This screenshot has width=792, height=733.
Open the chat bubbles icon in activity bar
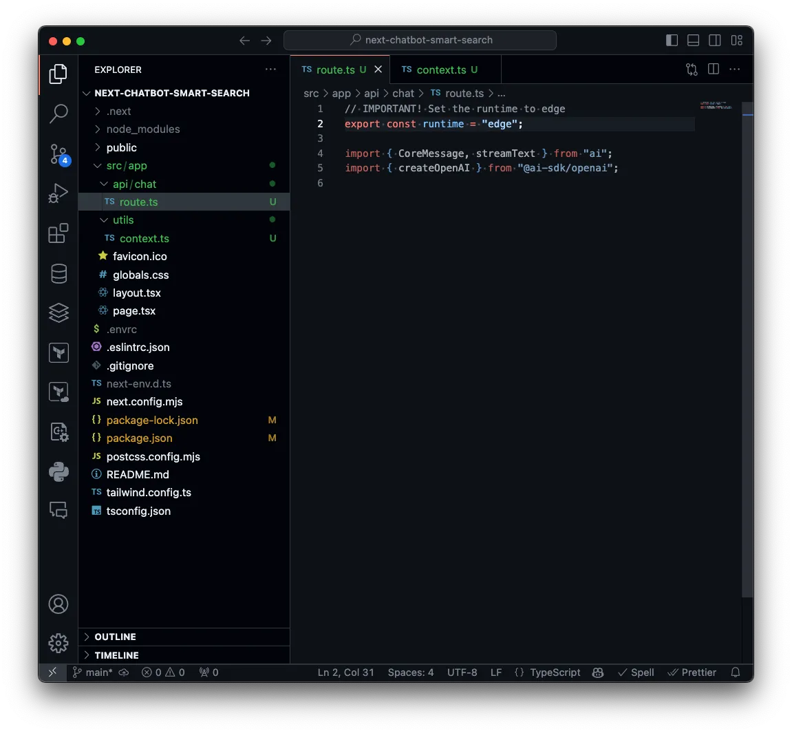58,510
